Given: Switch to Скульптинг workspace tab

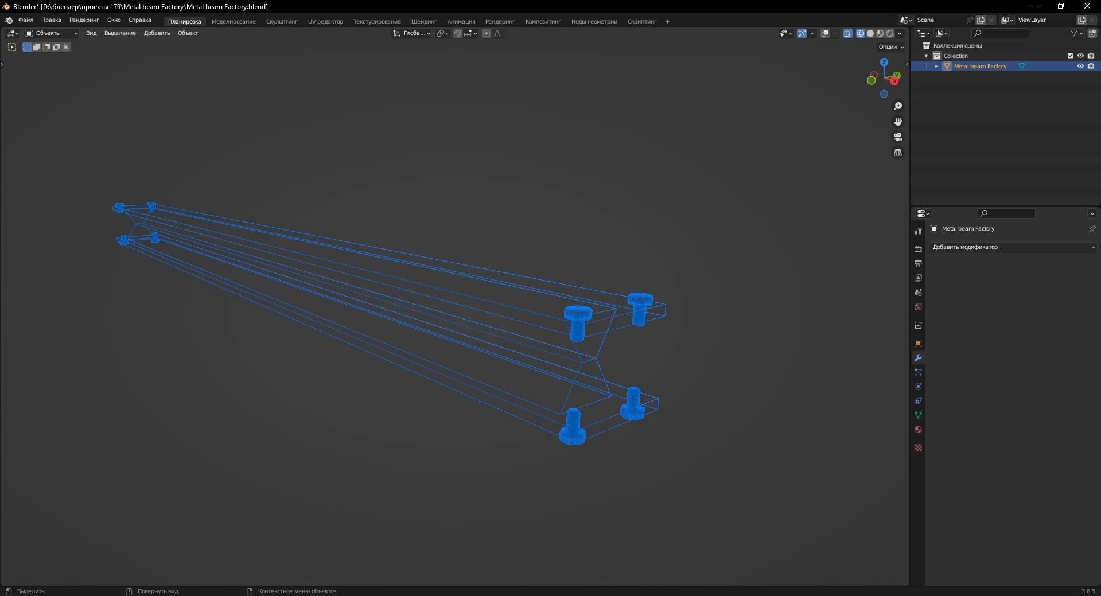Looking at the screenshot, I should [x=282, y=21].
